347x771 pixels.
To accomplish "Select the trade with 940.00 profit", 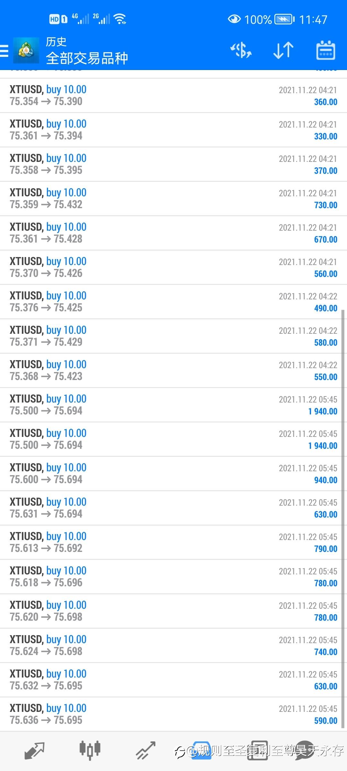I will click(173, 474).
